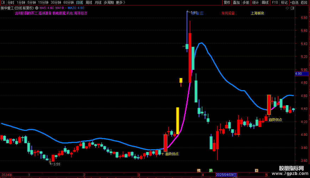Viewport: 310px width, 178px height.
Task: Toggle the left sidebar panel icon
Action: [3, 2]
